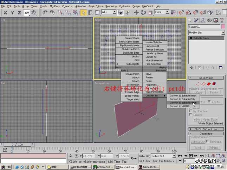Open the Motion panel tab icon
227x170 pixels.
pos(209,21)
